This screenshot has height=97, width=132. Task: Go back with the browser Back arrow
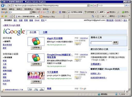pyautogui.click(x=3, y=5)
